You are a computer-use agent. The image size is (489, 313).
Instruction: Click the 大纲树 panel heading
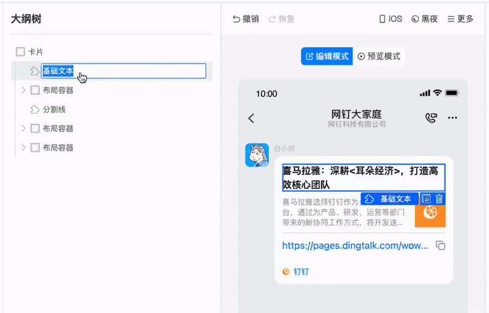click(26, 19)
